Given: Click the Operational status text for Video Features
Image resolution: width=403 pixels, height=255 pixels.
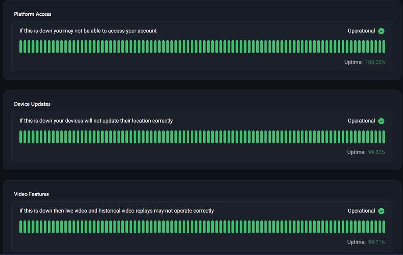Looking at the screenshot, I should (361, 211).
